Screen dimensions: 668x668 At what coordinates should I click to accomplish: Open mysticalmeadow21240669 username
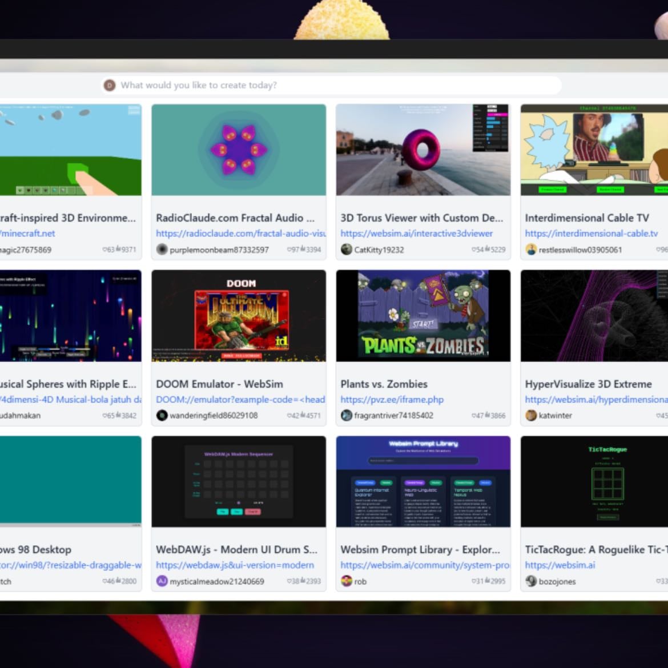tap(217, 582)
